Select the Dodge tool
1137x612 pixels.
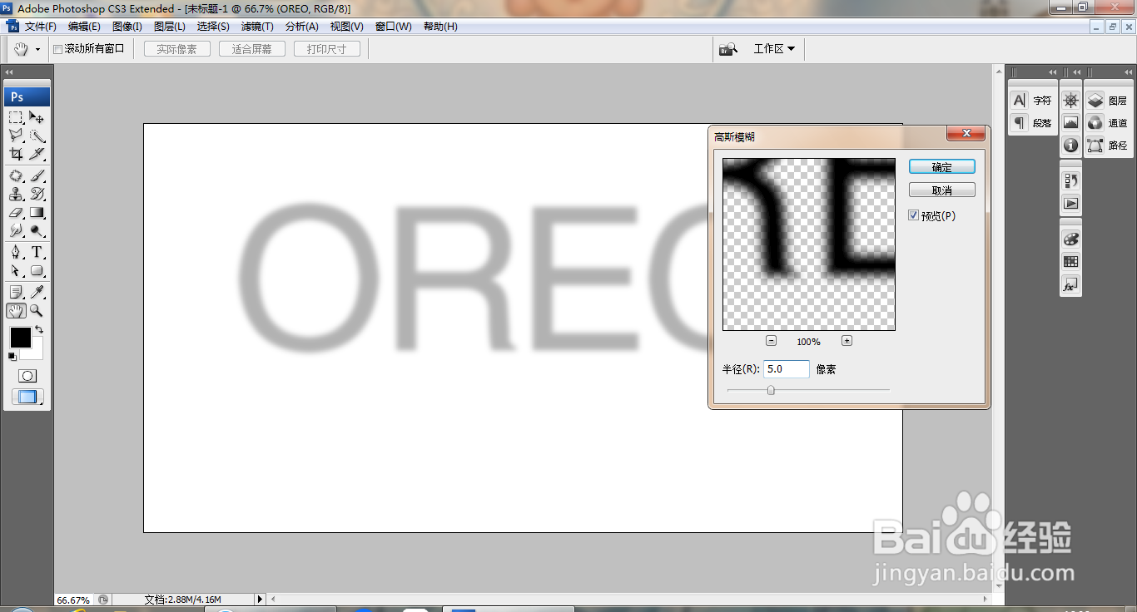tap(37, 230)
